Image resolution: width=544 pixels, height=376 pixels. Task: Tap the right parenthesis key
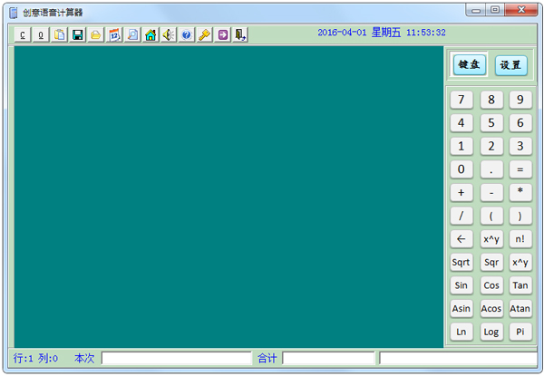click(520, 216)
